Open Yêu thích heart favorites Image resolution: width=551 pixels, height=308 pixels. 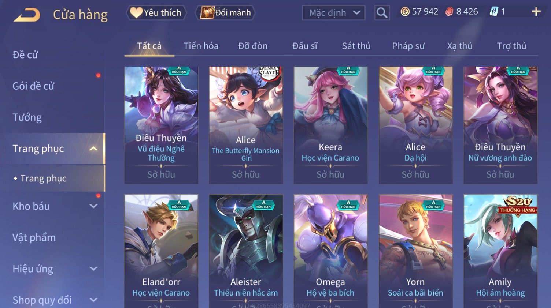[x=156, y=13]
